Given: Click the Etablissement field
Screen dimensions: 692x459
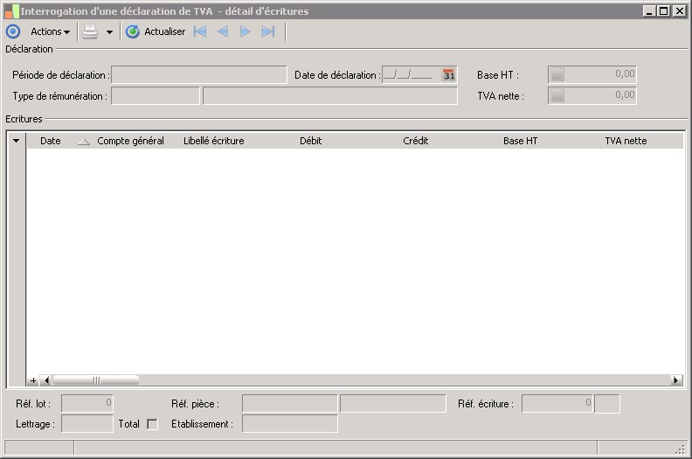Looking at the screenshot, I should pos(289,424).
